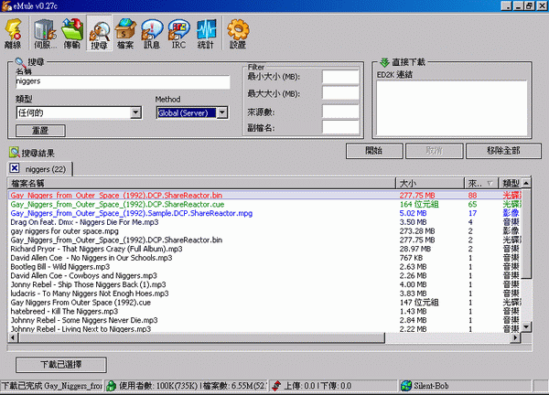Sort by the file name (檔案名稱) column header
The image size is (549, 395).
tap(201, 183)
